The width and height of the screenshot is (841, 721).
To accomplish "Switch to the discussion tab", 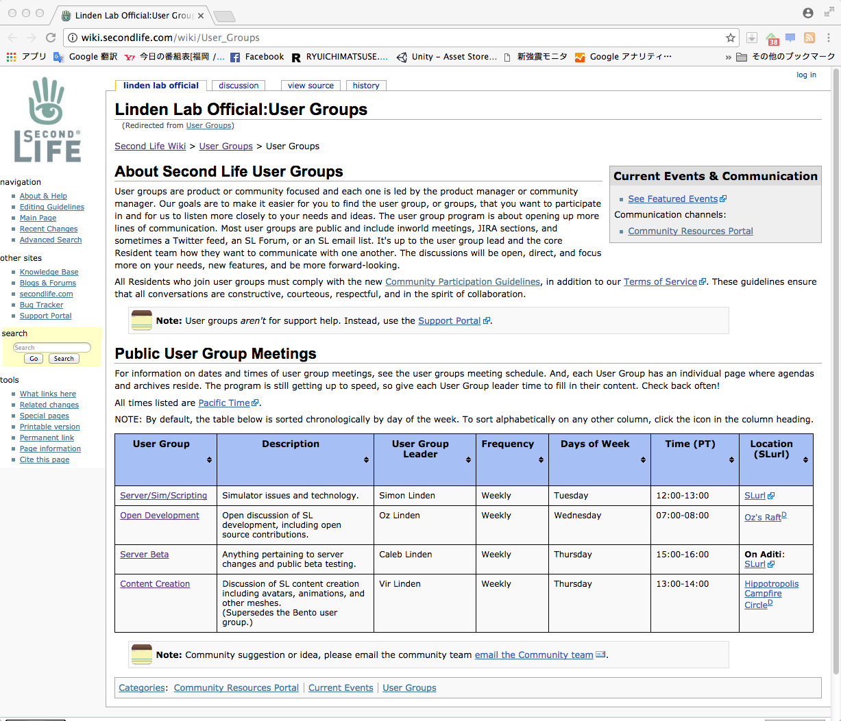I will (239, 86).
